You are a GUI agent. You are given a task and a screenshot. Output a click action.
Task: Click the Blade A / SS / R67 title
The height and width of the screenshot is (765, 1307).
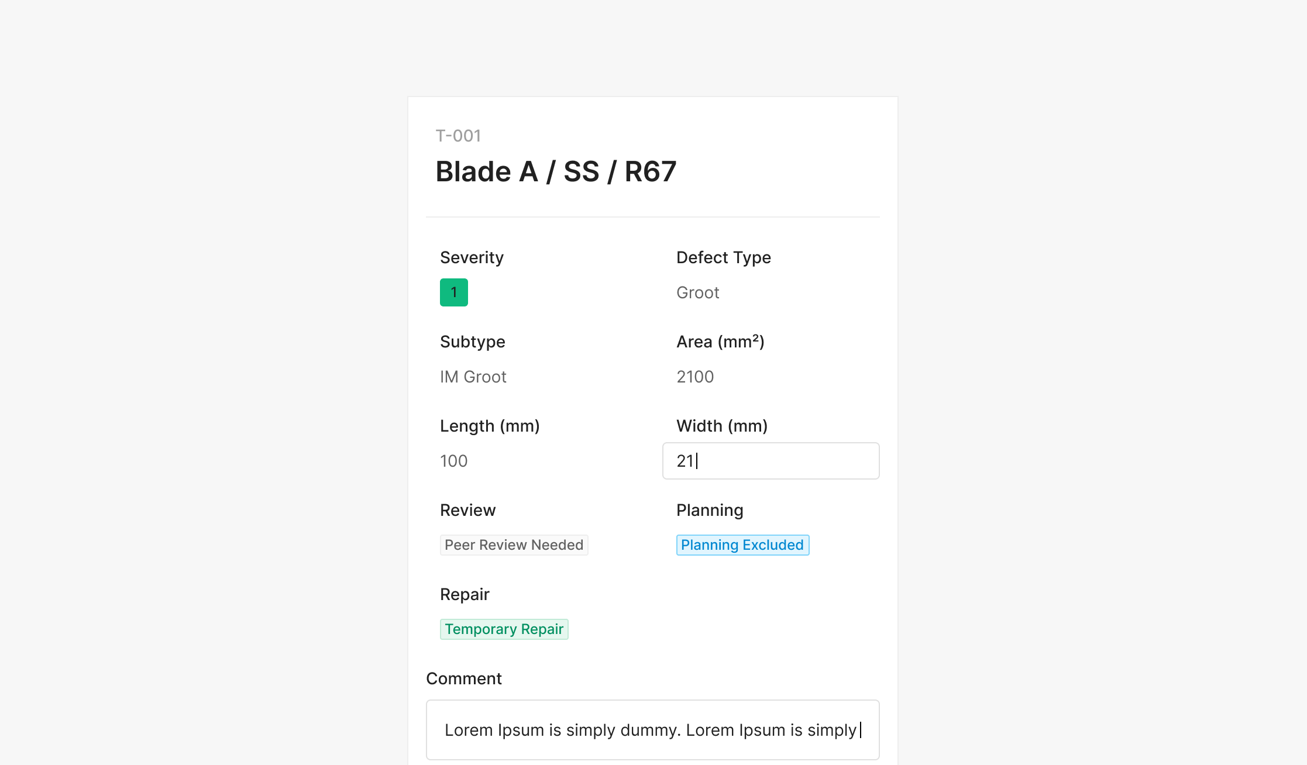tap(556, 172)
